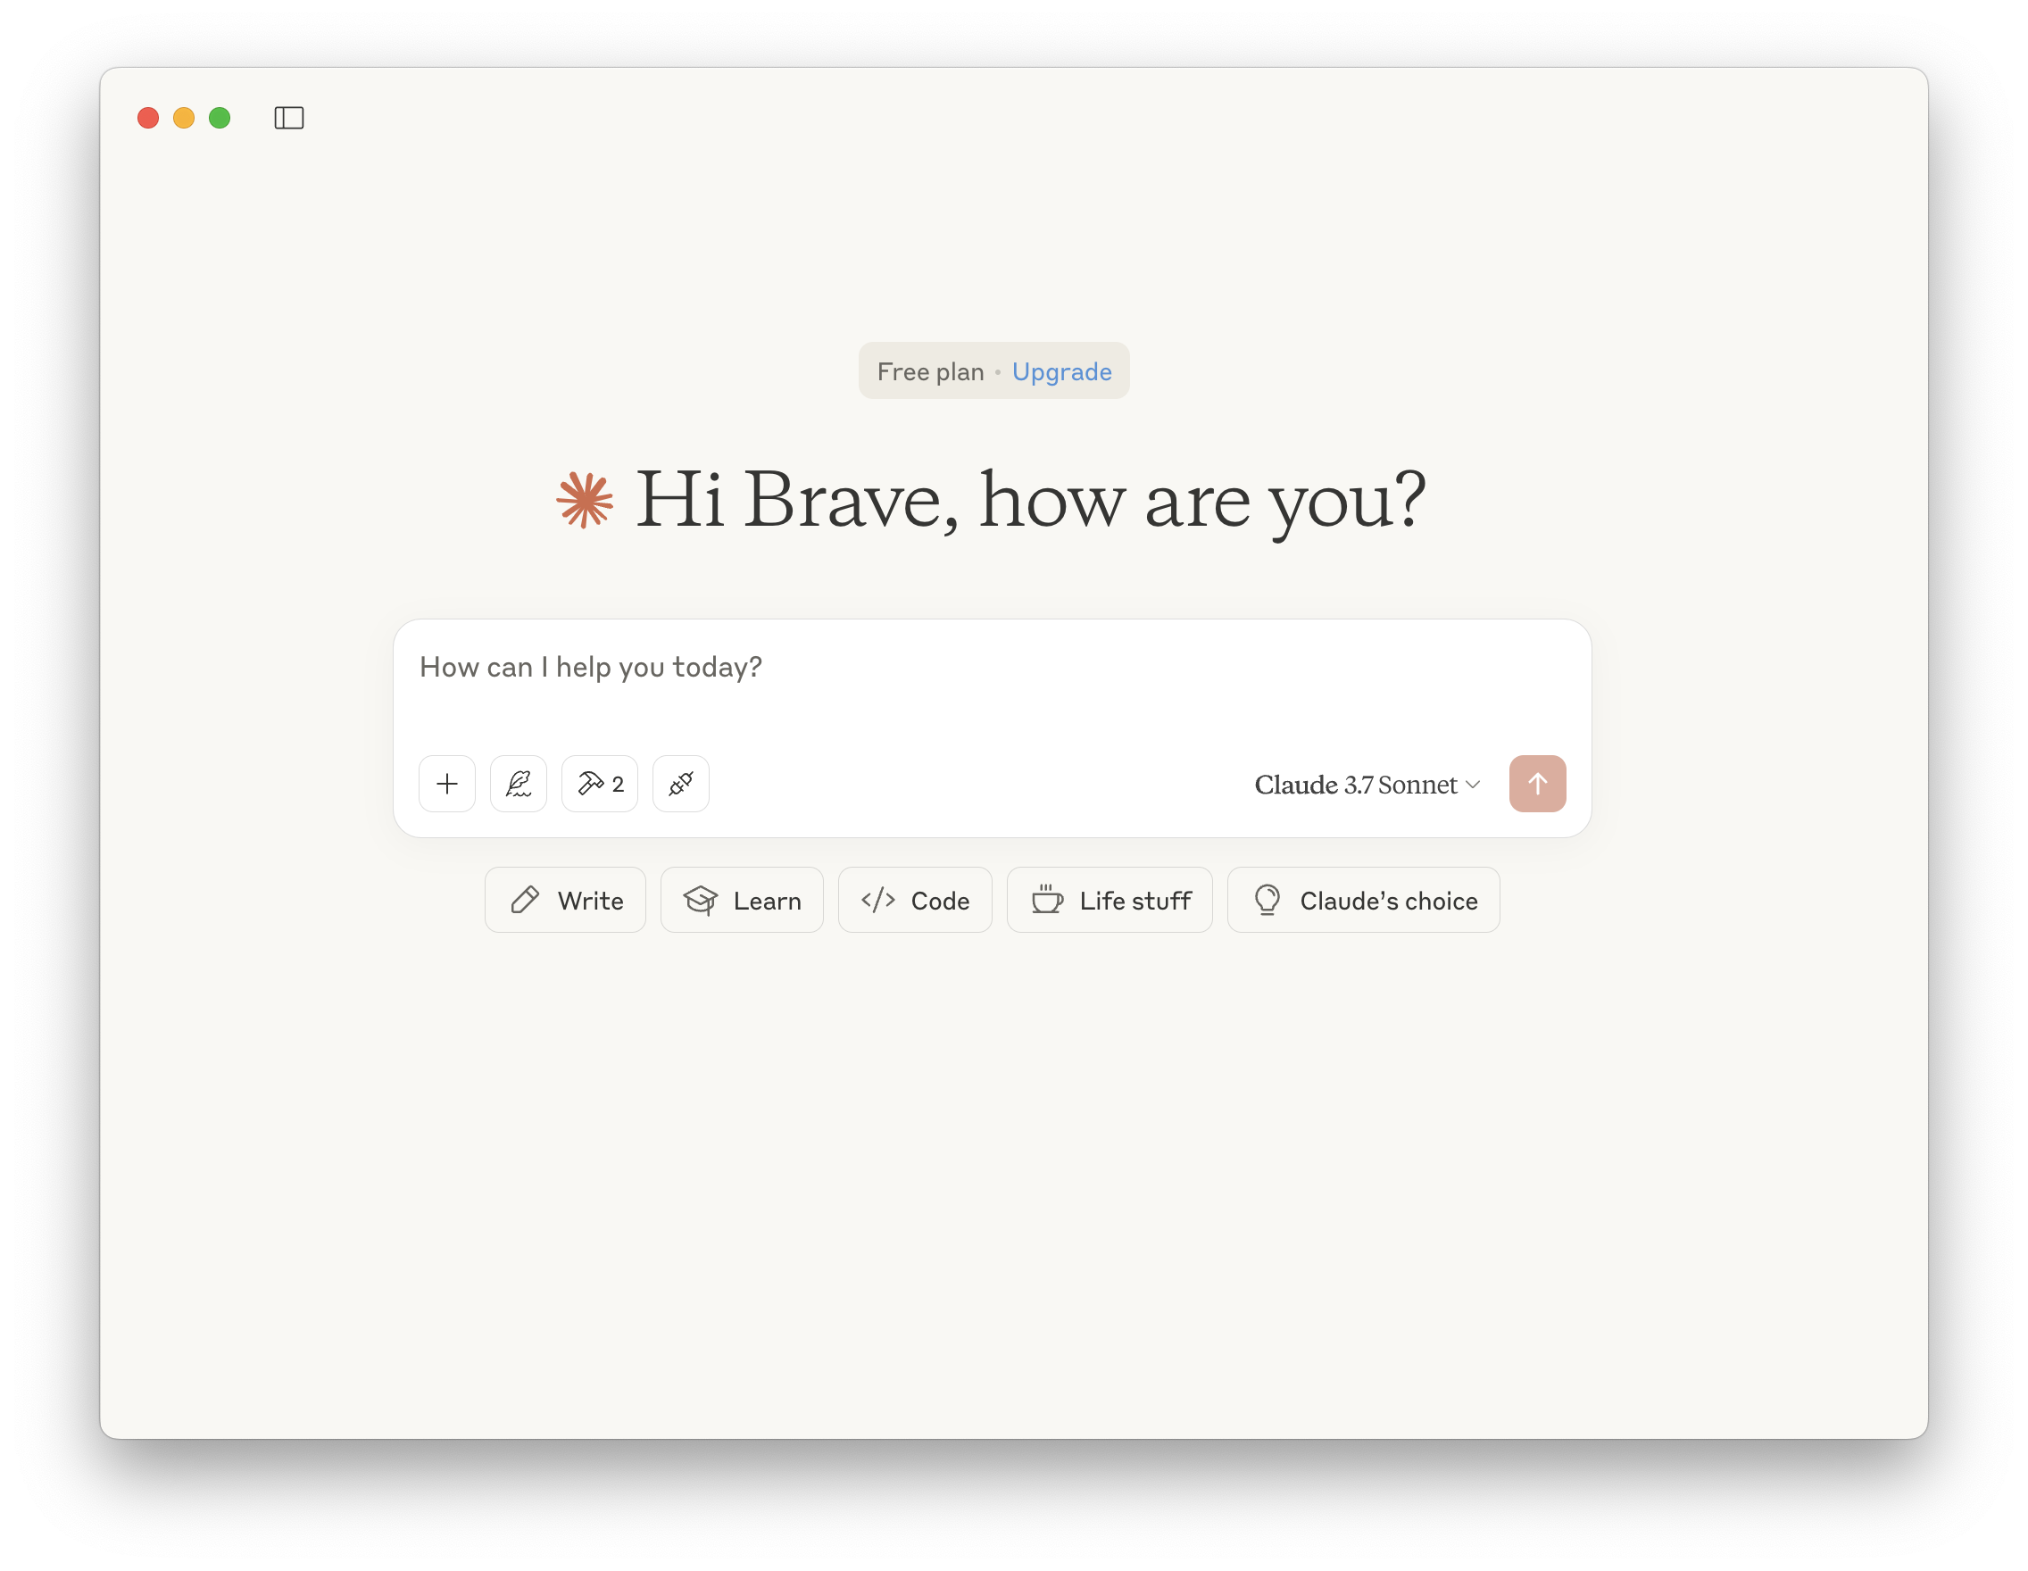The width and height of the screenshot is (2028, 1571).
Task: Minimize the window with the yellow button
Action: click(184, 118)
